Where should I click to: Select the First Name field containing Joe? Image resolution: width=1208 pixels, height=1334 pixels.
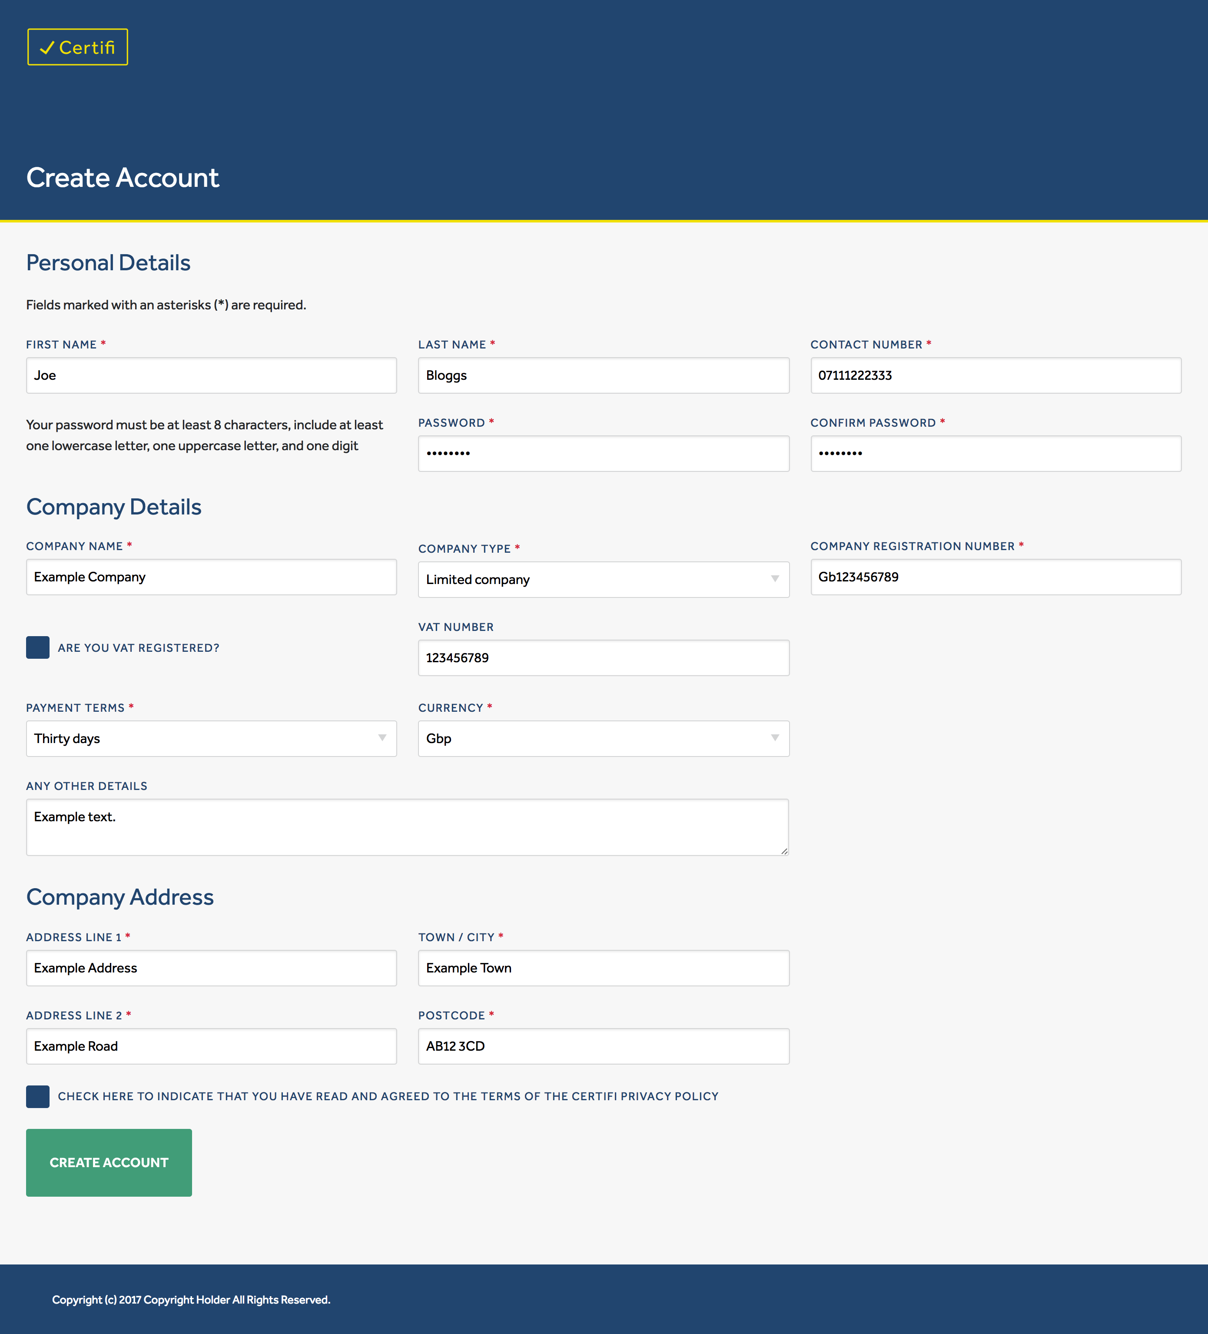click(210, 375)
